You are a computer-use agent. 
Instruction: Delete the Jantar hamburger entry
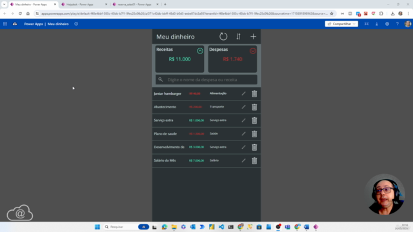(x=254, y=93)
